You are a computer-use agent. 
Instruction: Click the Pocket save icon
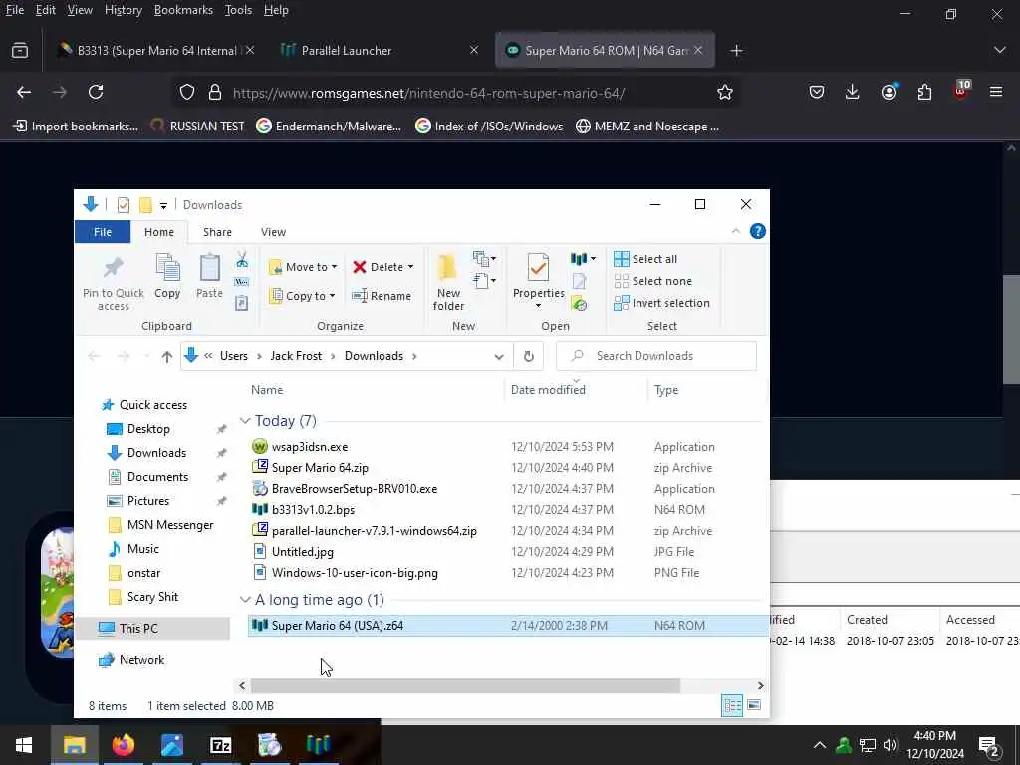coord(817,92)
